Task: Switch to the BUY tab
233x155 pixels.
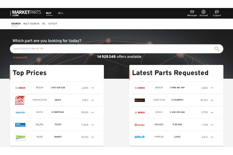Action: coord(49,13)
